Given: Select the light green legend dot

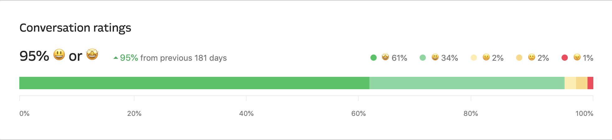Looking at the screenshot, I should click(423, 58).
